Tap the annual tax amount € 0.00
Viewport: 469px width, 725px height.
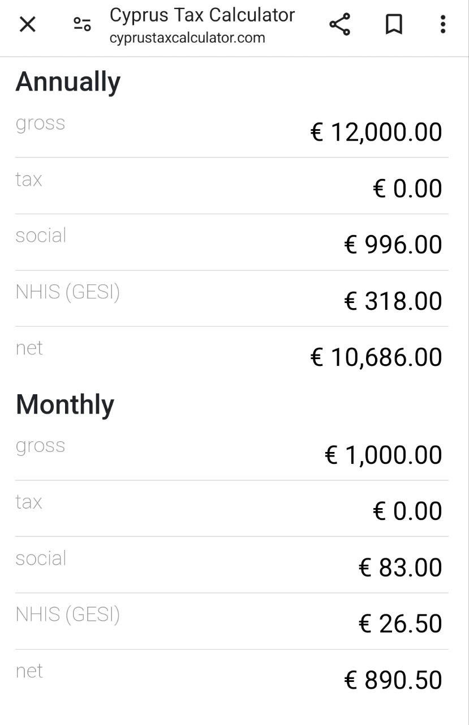(407, 189)
